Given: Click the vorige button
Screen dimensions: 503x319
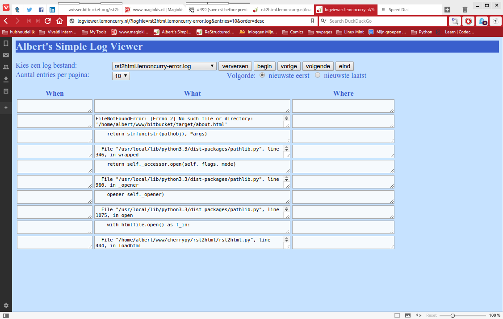Looking at the screenshot, I should pyautogui.click(x=289, y=66).
